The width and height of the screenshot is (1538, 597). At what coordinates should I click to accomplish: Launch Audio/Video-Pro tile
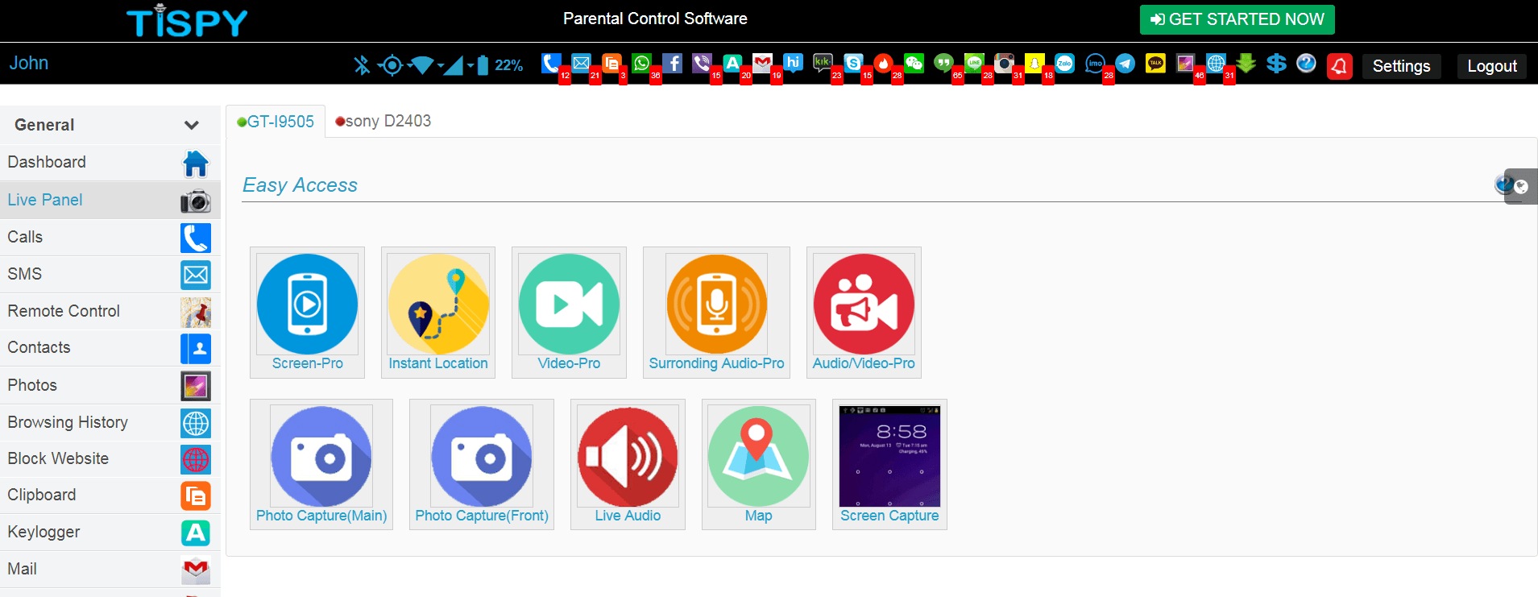click(x=864, y=312)
